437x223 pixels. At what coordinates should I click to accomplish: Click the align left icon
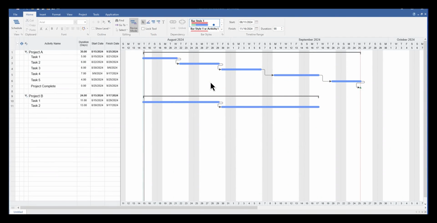(x=67, y=29)
